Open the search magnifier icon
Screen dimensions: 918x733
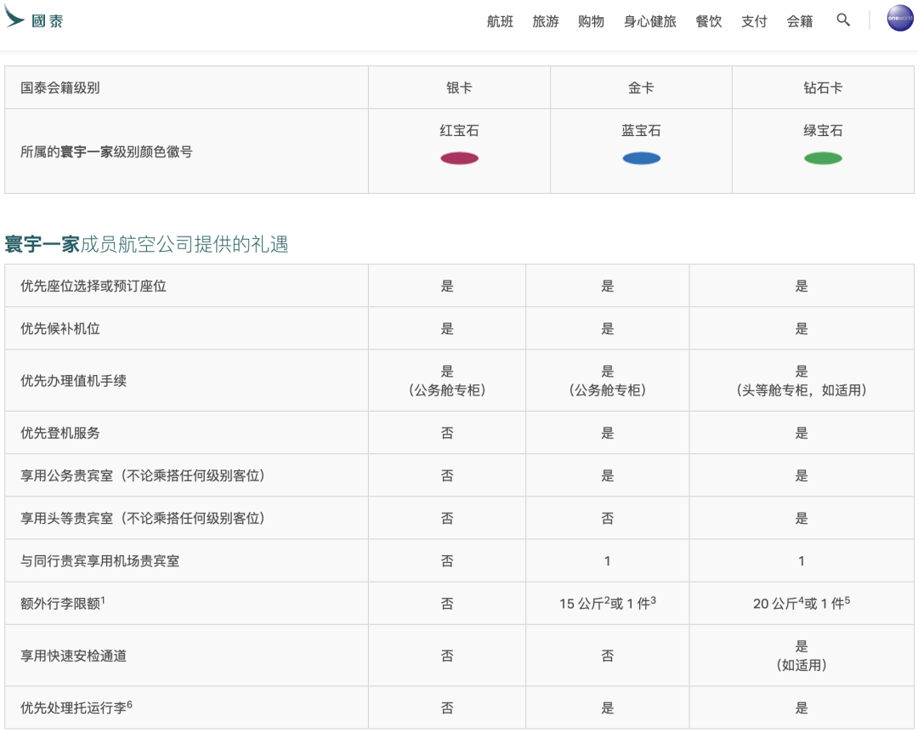[842, 20]
